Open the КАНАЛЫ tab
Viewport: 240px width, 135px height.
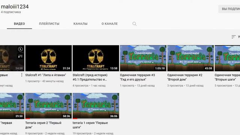[80, 24]
